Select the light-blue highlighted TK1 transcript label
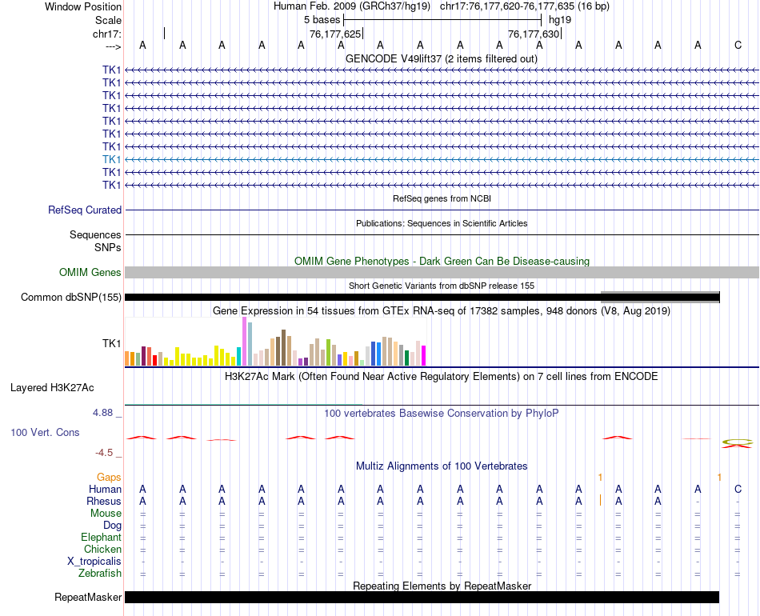This screenshot has height=616, width=760. tap(111, 159)
